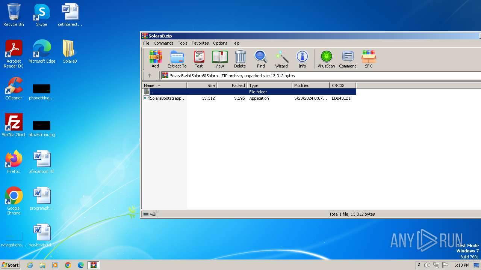Click the Delete trash icon in WinRAR
This screenshot has height=270, width=481.
click(x=240, y=59)
